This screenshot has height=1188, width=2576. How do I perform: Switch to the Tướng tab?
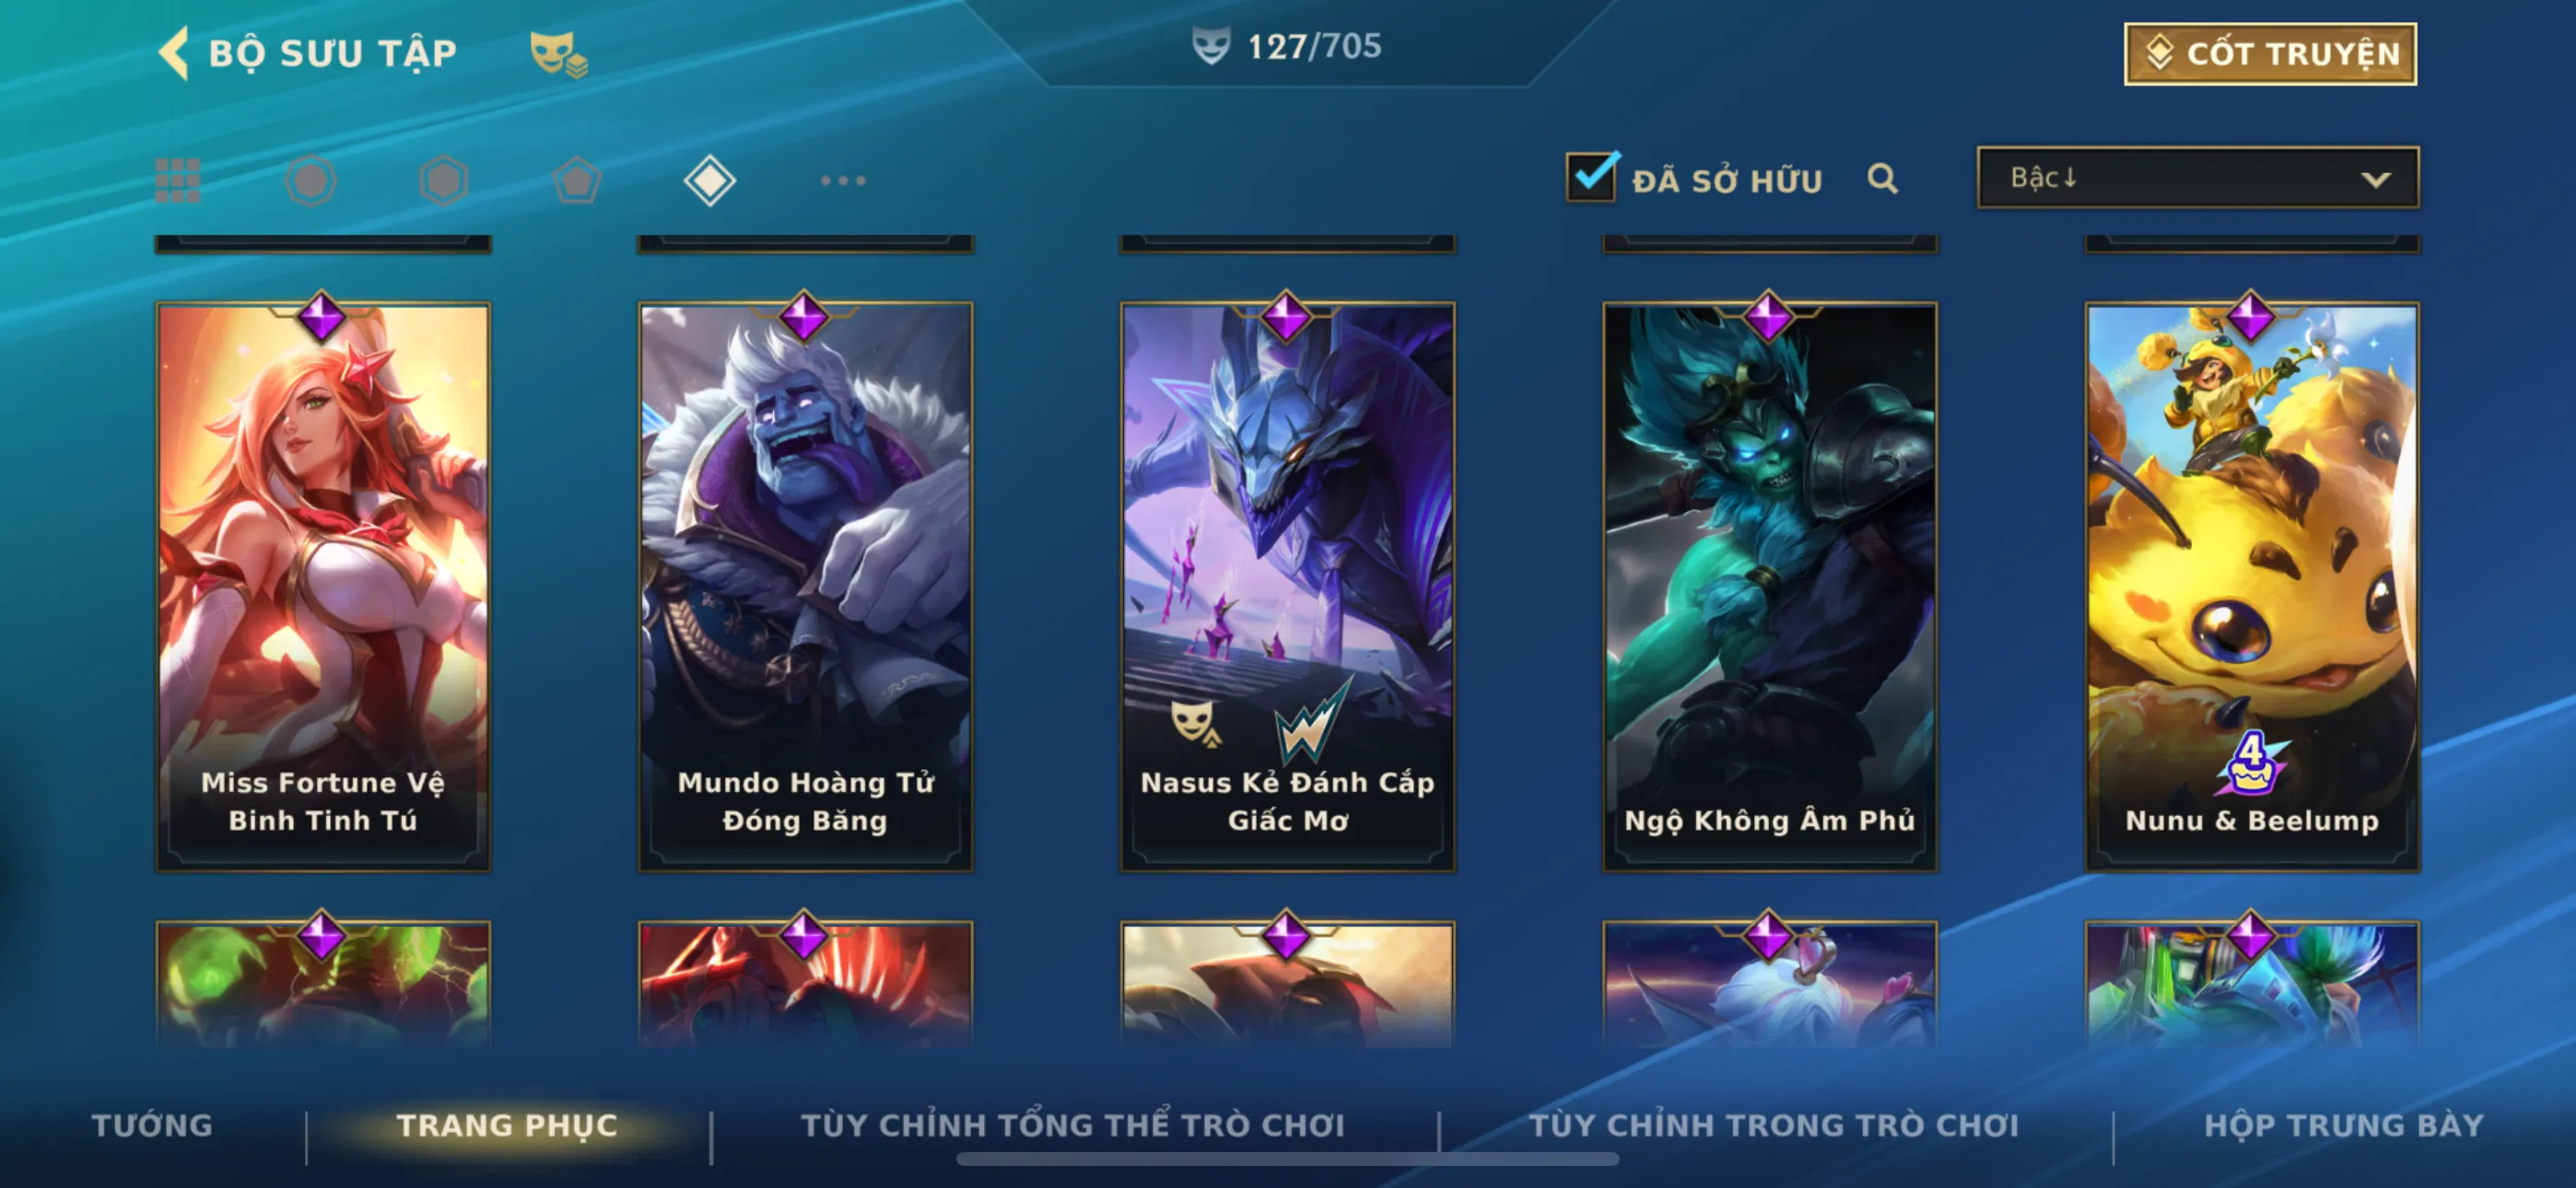[x=152, y=1125]
